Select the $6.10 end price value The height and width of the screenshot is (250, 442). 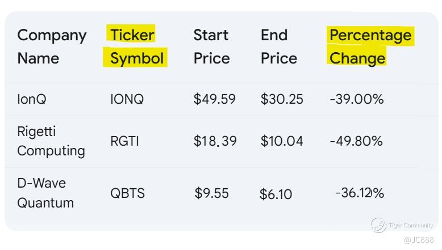pyautogui.click(x=276, y=194)
